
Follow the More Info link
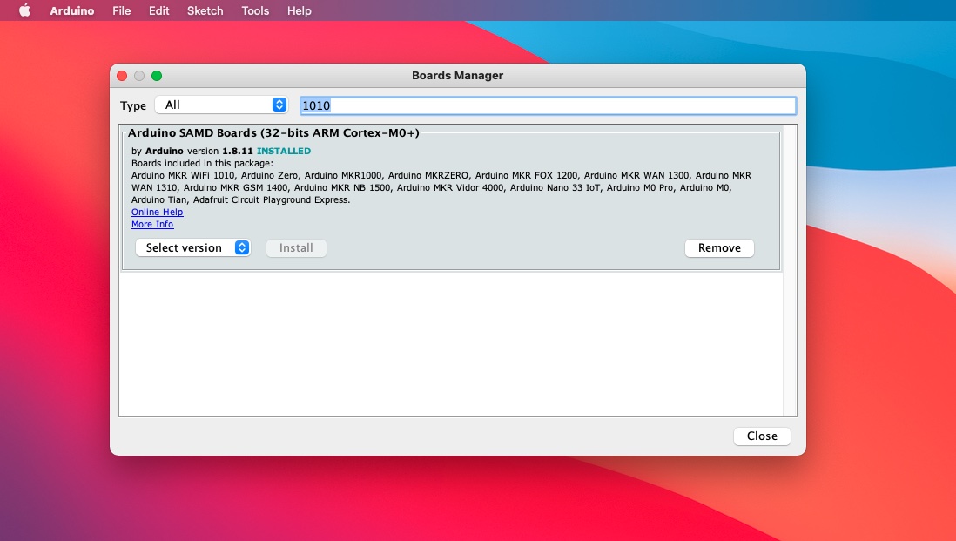coord(152,225)
